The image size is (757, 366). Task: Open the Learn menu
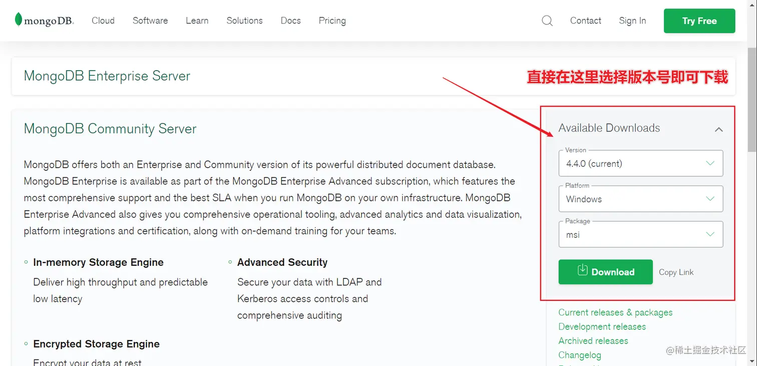(197, 21)
